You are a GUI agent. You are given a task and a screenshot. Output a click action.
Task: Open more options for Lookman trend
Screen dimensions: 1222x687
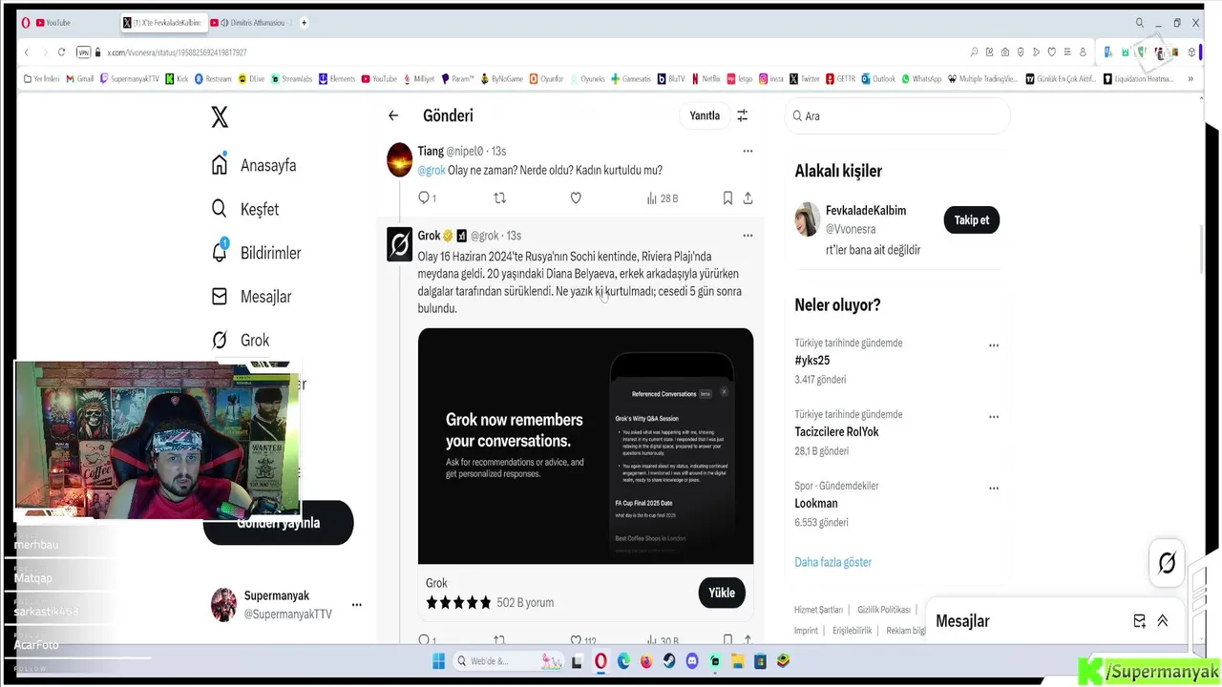click(994, 489)
